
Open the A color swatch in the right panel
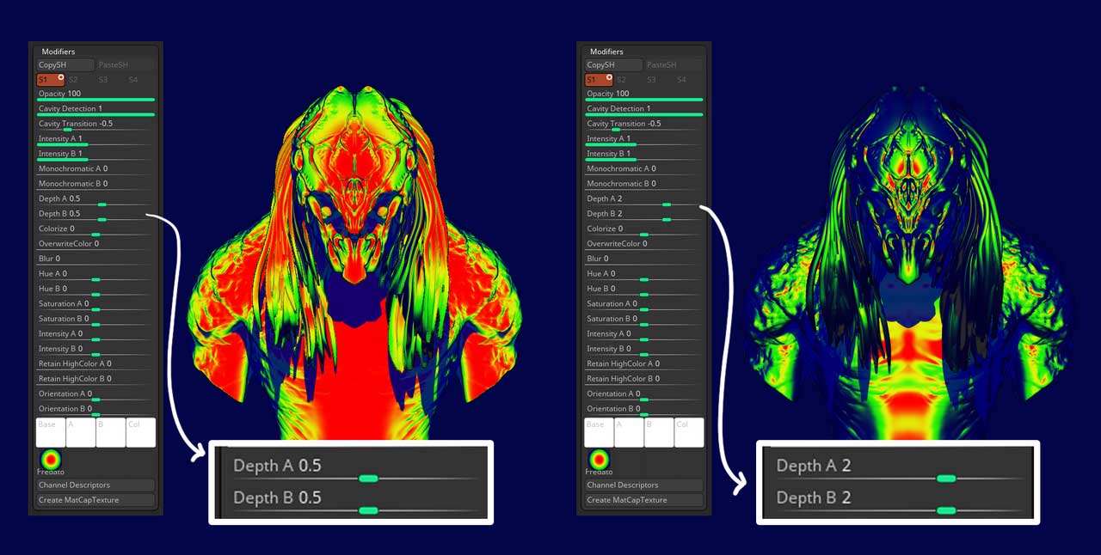click(629, 432)
